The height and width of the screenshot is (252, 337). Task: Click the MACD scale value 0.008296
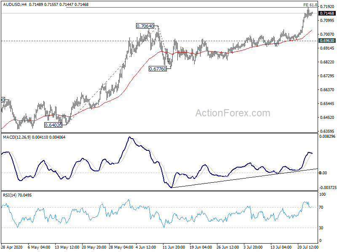click(327, 136)
